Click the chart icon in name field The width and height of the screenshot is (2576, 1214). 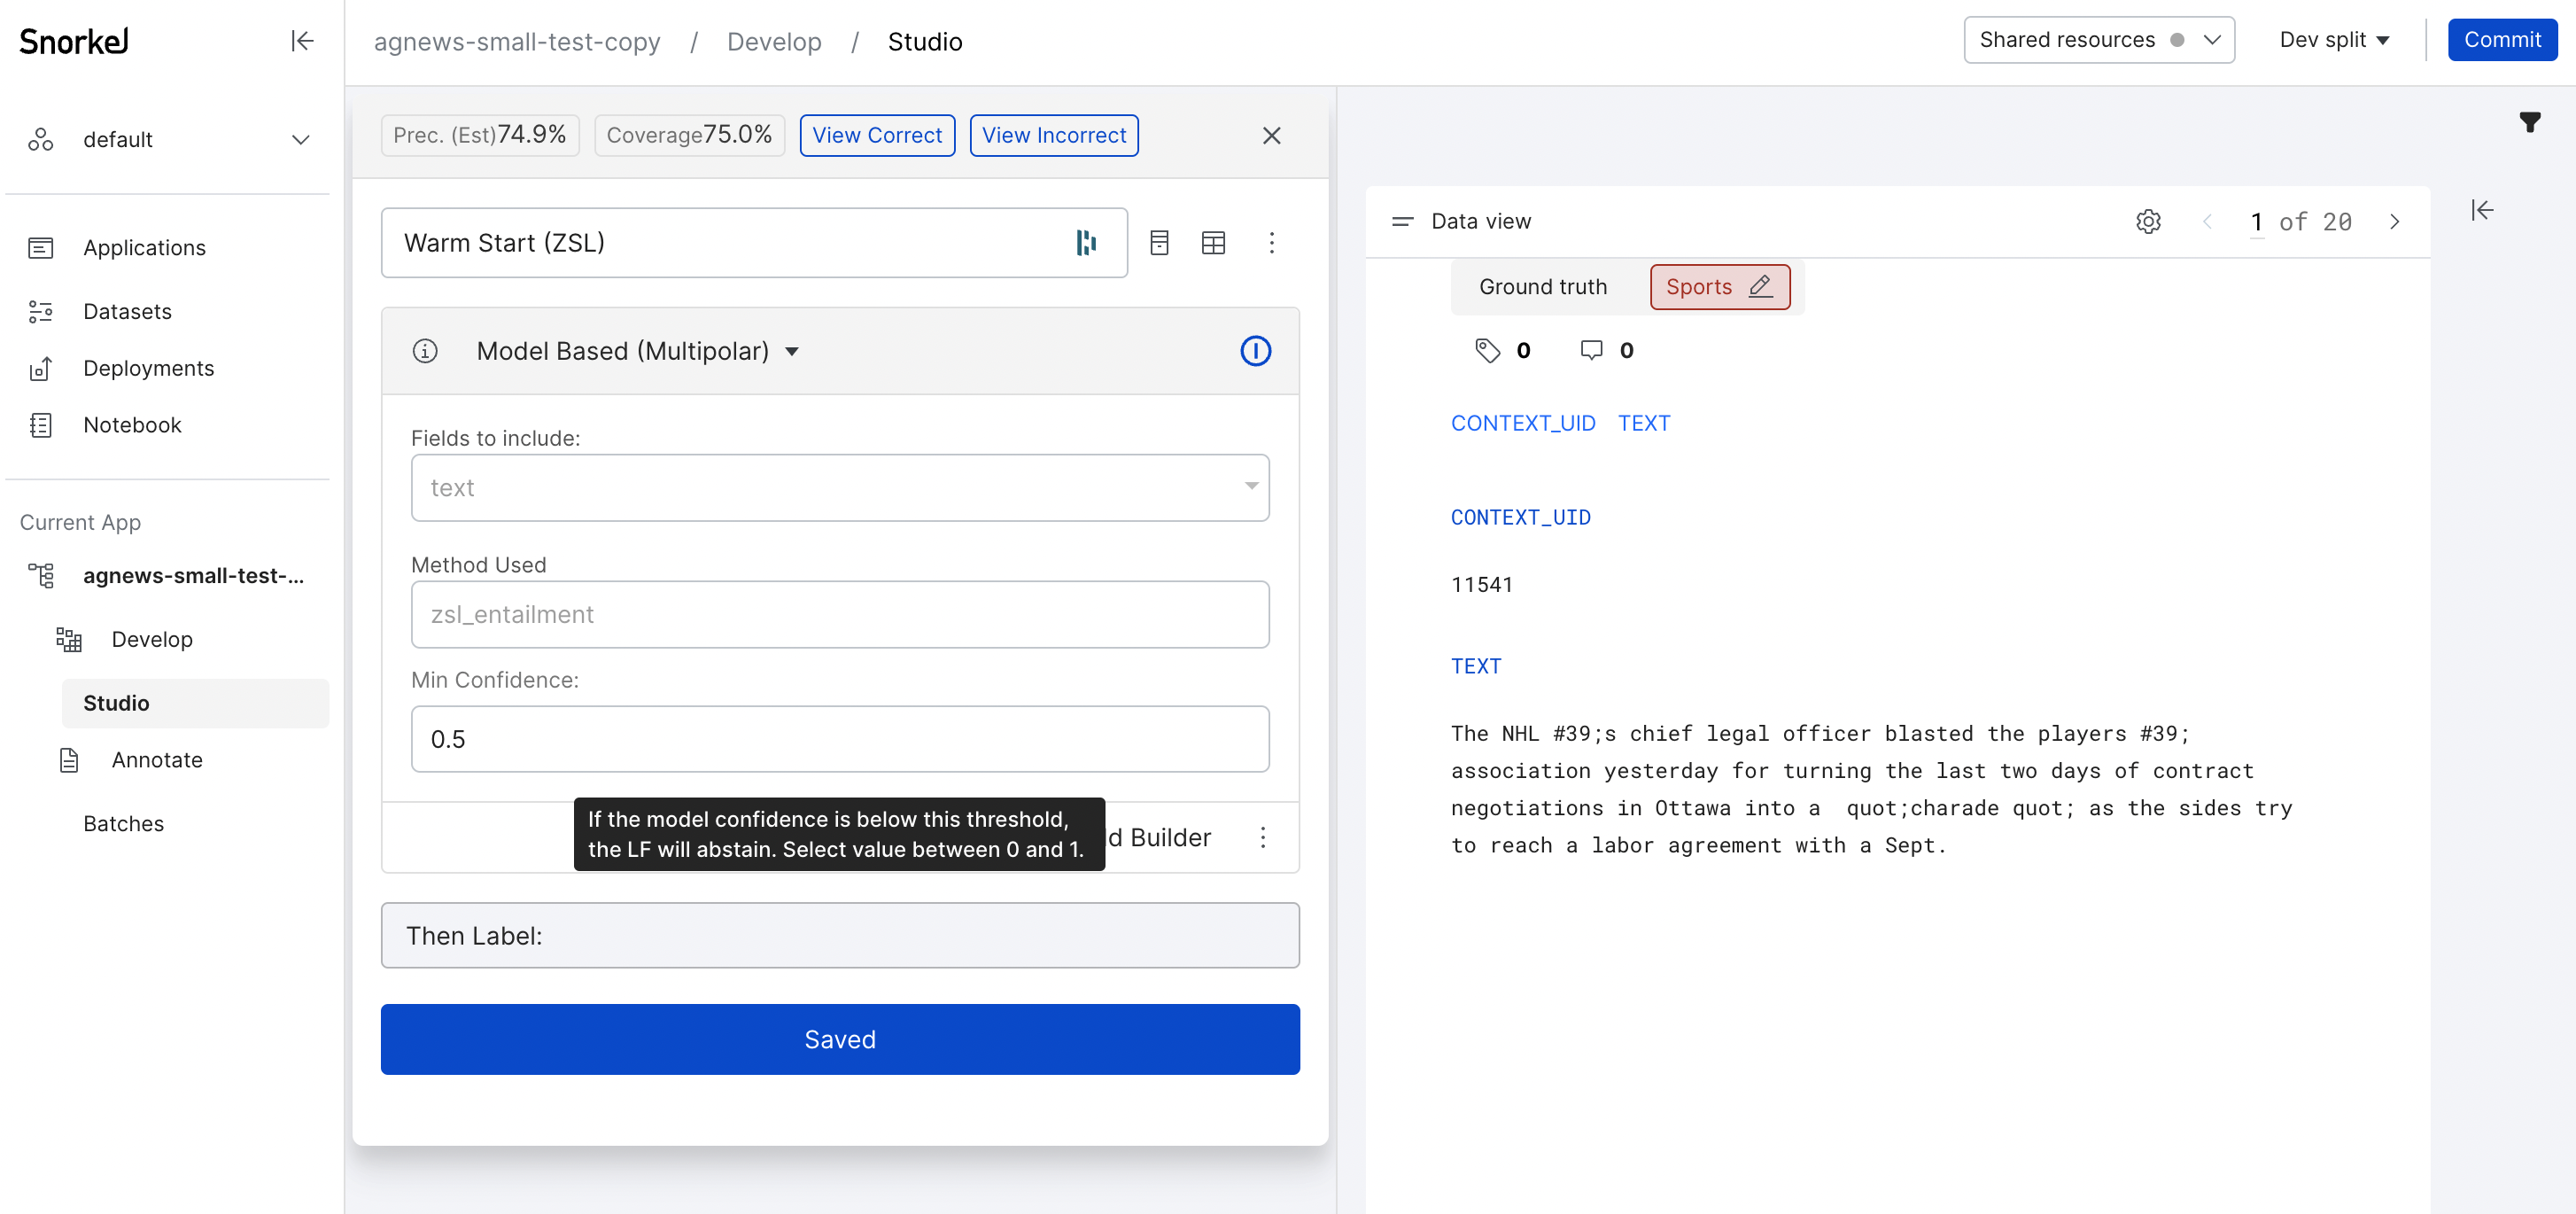[1086, 242]
